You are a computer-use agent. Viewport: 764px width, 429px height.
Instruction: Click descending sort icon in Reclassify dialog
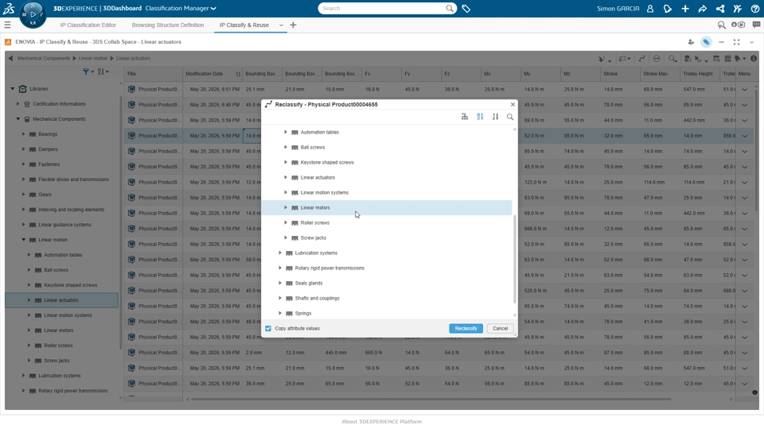click(495, 117)
